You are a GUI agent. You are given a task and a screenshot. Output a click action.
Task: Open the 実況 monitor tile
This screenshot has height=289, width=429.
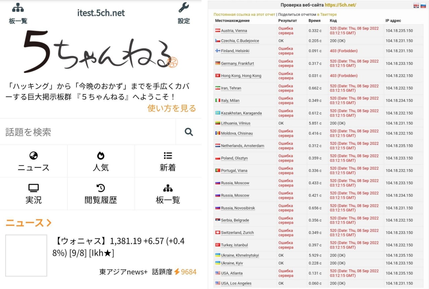pos(34,194)
